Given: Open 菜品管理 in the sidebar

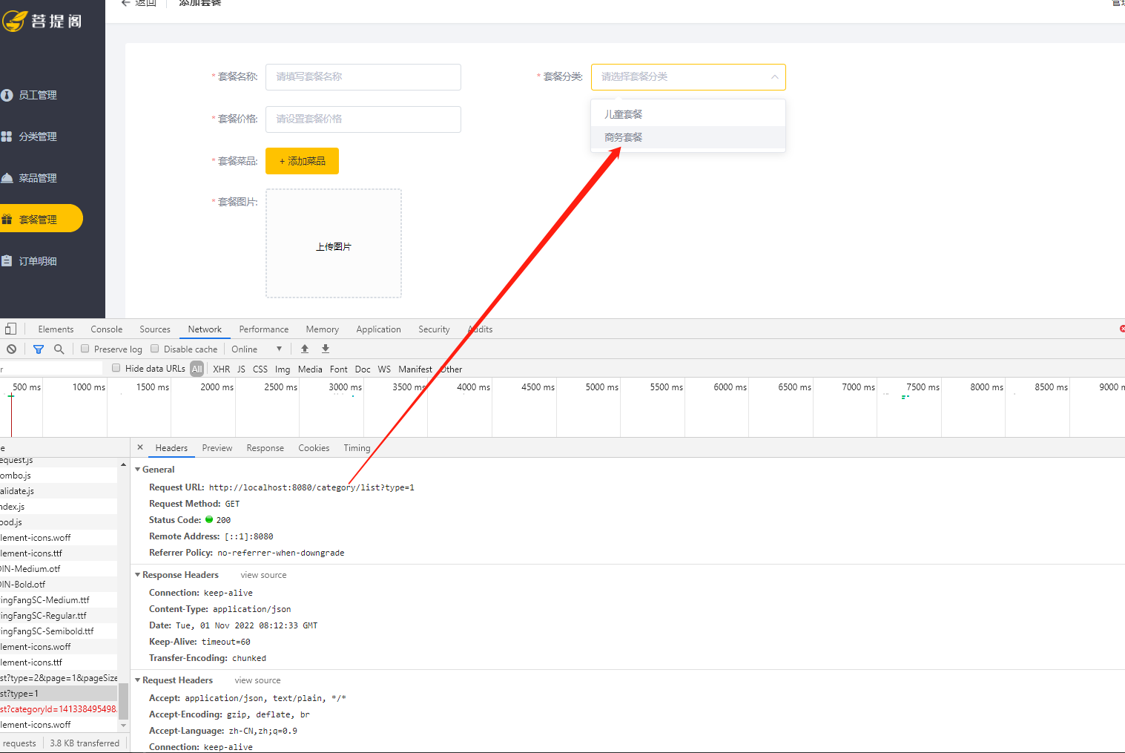Looking at the screenshot, I should point(37,178).
